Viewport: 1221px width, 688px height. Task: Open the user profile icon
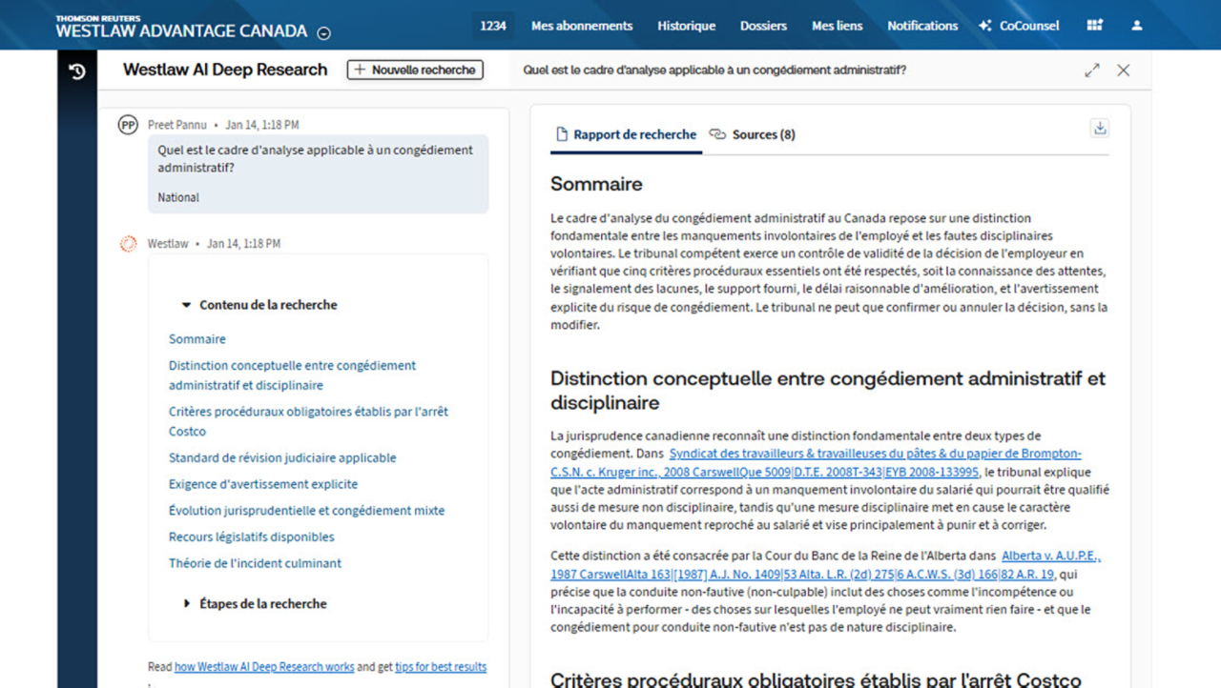tap(1136, 26)
